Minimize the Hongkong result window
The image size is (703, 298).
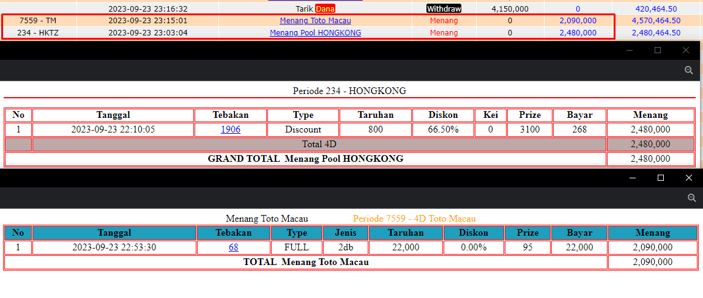[630, 50]
